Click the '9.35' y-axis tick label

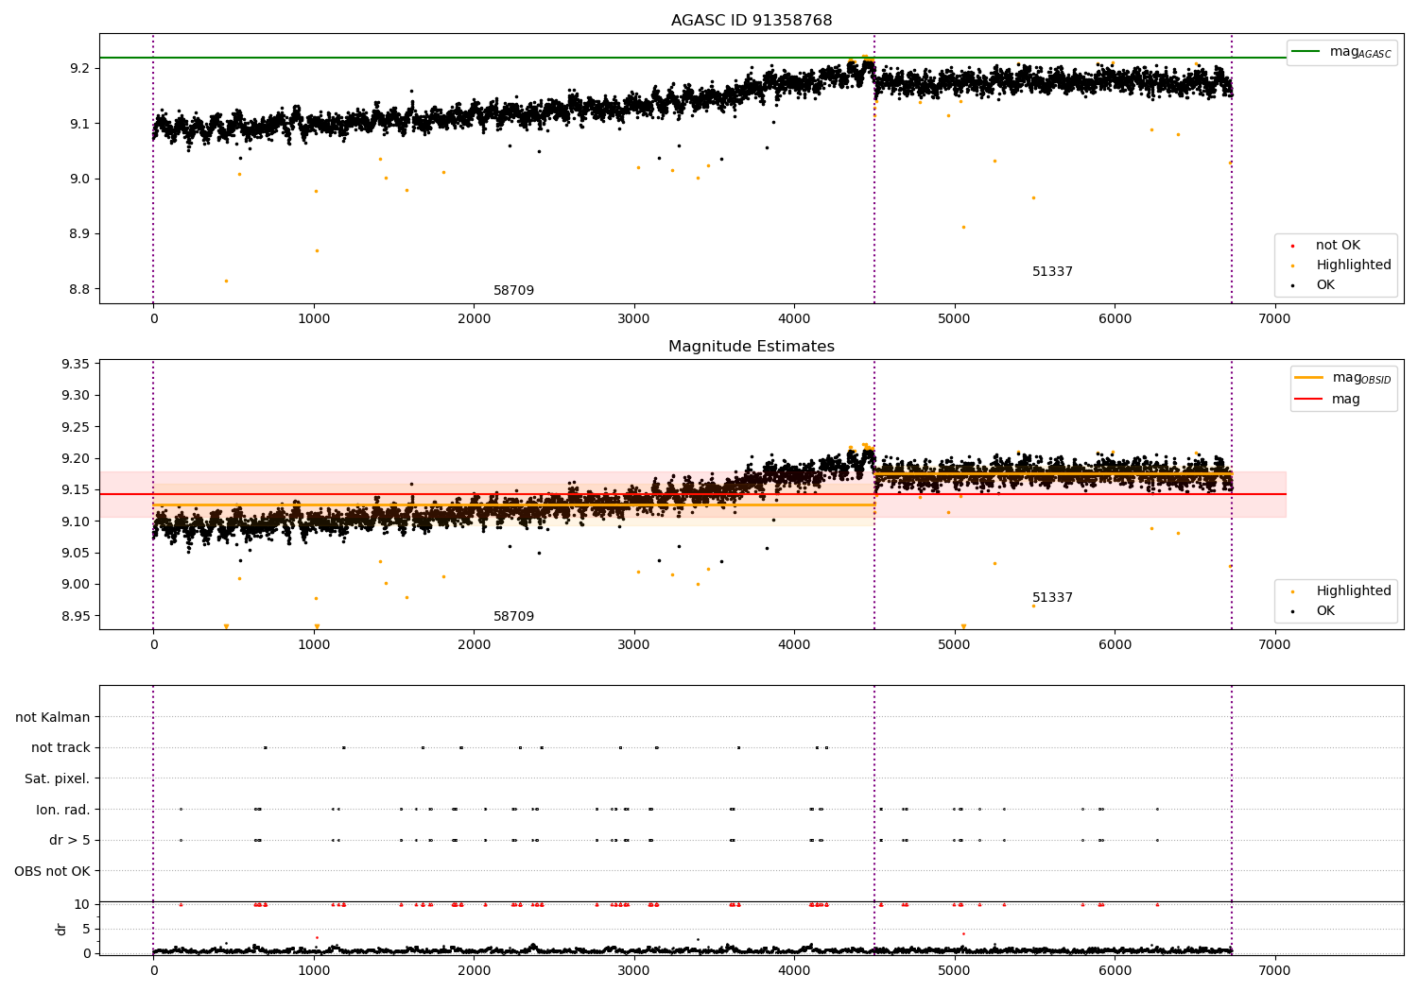pyautogui.click(x=76, y=365)
